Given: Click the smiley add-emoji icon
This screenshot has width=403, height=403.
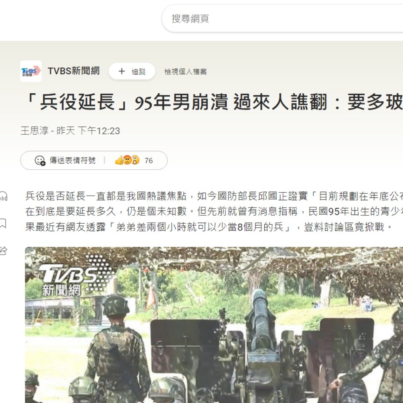Looking at the screenshot, I should tap(40, 161).
